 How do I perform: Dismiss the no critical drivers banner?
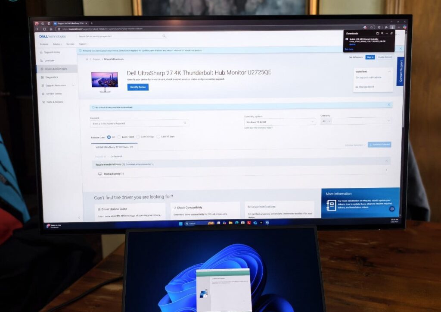pos(389,104)
